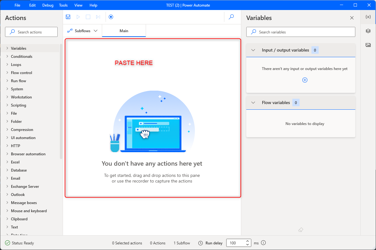The width and height of the screenshot is (376, 250).
Task: Save the flow with the floppy disk icon
Action: click(68, 17)
